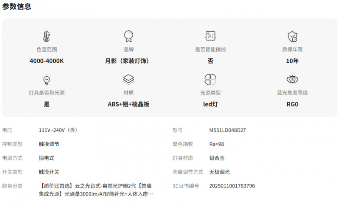
Task: Click the 无极调光 dimming value
Action: 219,172
